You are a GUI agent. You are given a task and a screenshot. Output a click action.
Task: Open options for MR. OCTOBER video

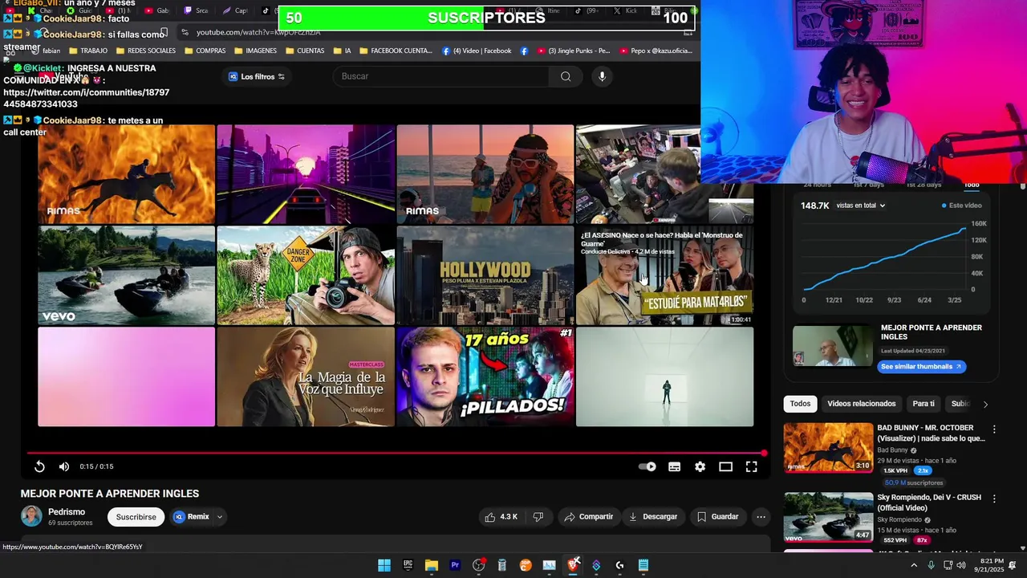point(994,429)
